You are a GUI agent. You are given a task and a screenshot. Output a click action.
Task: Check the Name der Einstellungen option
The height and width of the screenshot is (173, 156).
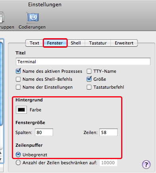point(18,87)
